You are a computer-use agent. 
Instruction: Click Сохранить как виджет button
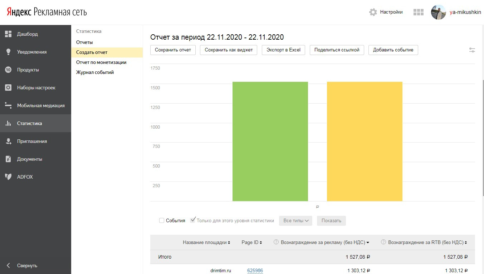coord(229,50)
